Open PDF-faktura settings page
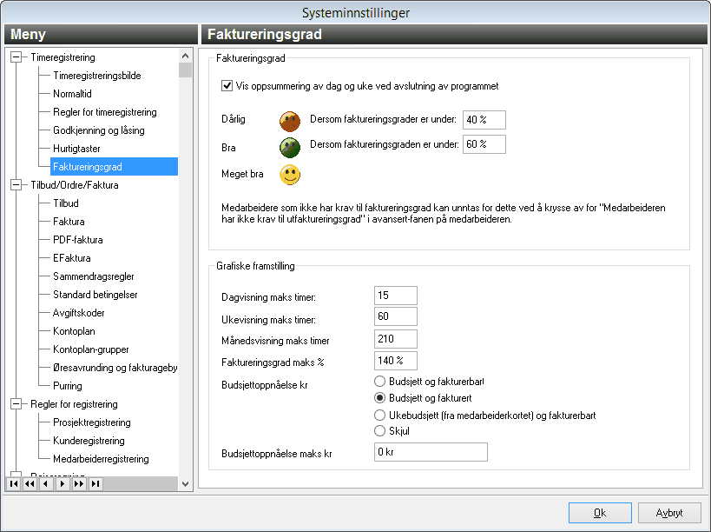The height and width of the screenshot is (532, 711). (78, 240)
